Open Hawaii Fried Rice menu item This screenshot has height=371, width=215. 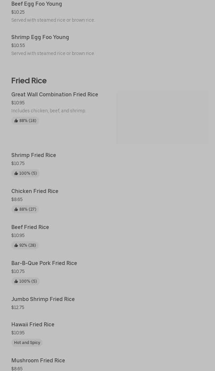click(x=33, y=325)
